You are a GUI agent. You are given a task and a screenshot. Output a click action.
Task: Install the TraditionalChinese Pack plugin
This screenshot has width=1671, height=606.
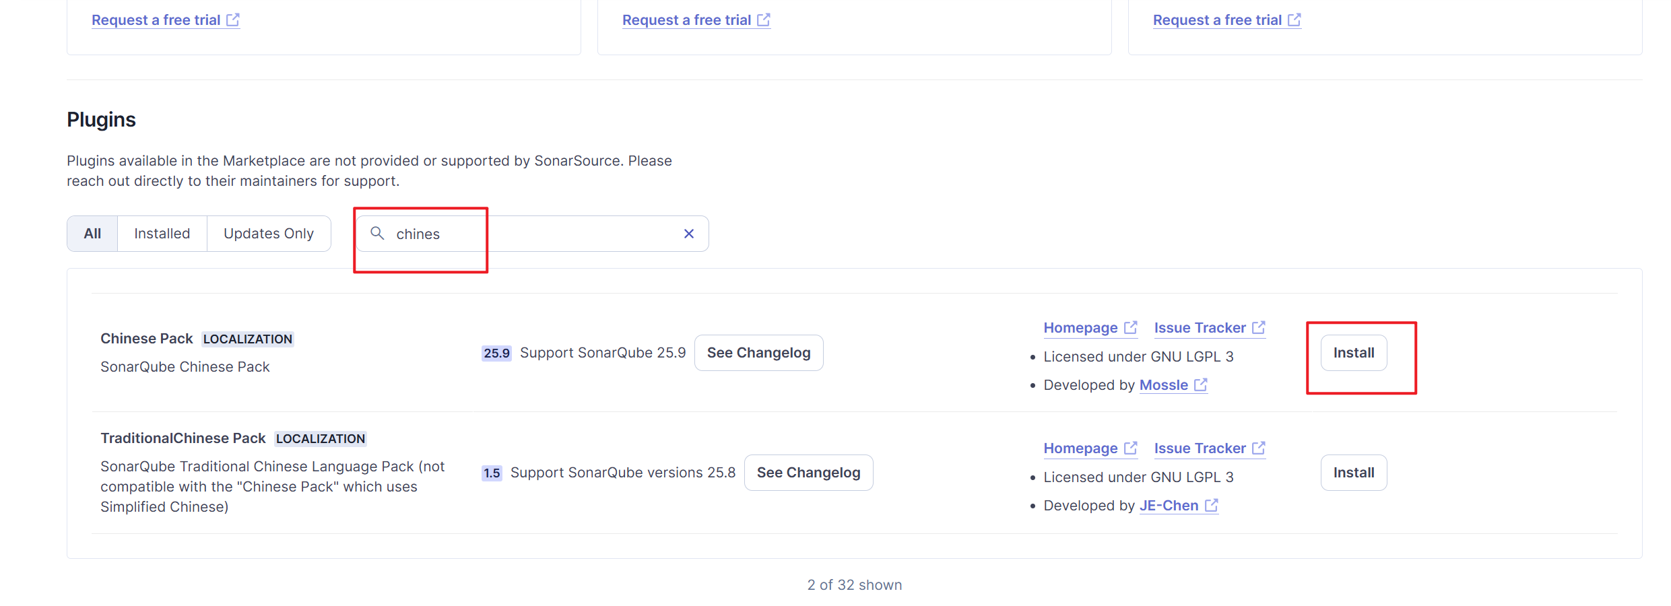(1354, 473)
